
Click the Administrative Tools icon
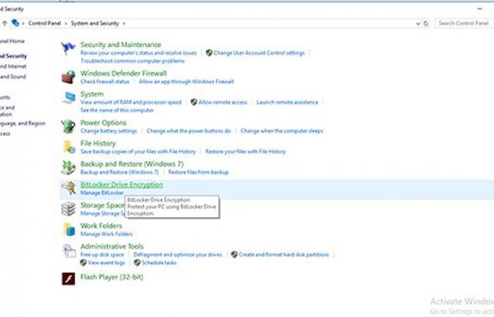click(68, 250)
